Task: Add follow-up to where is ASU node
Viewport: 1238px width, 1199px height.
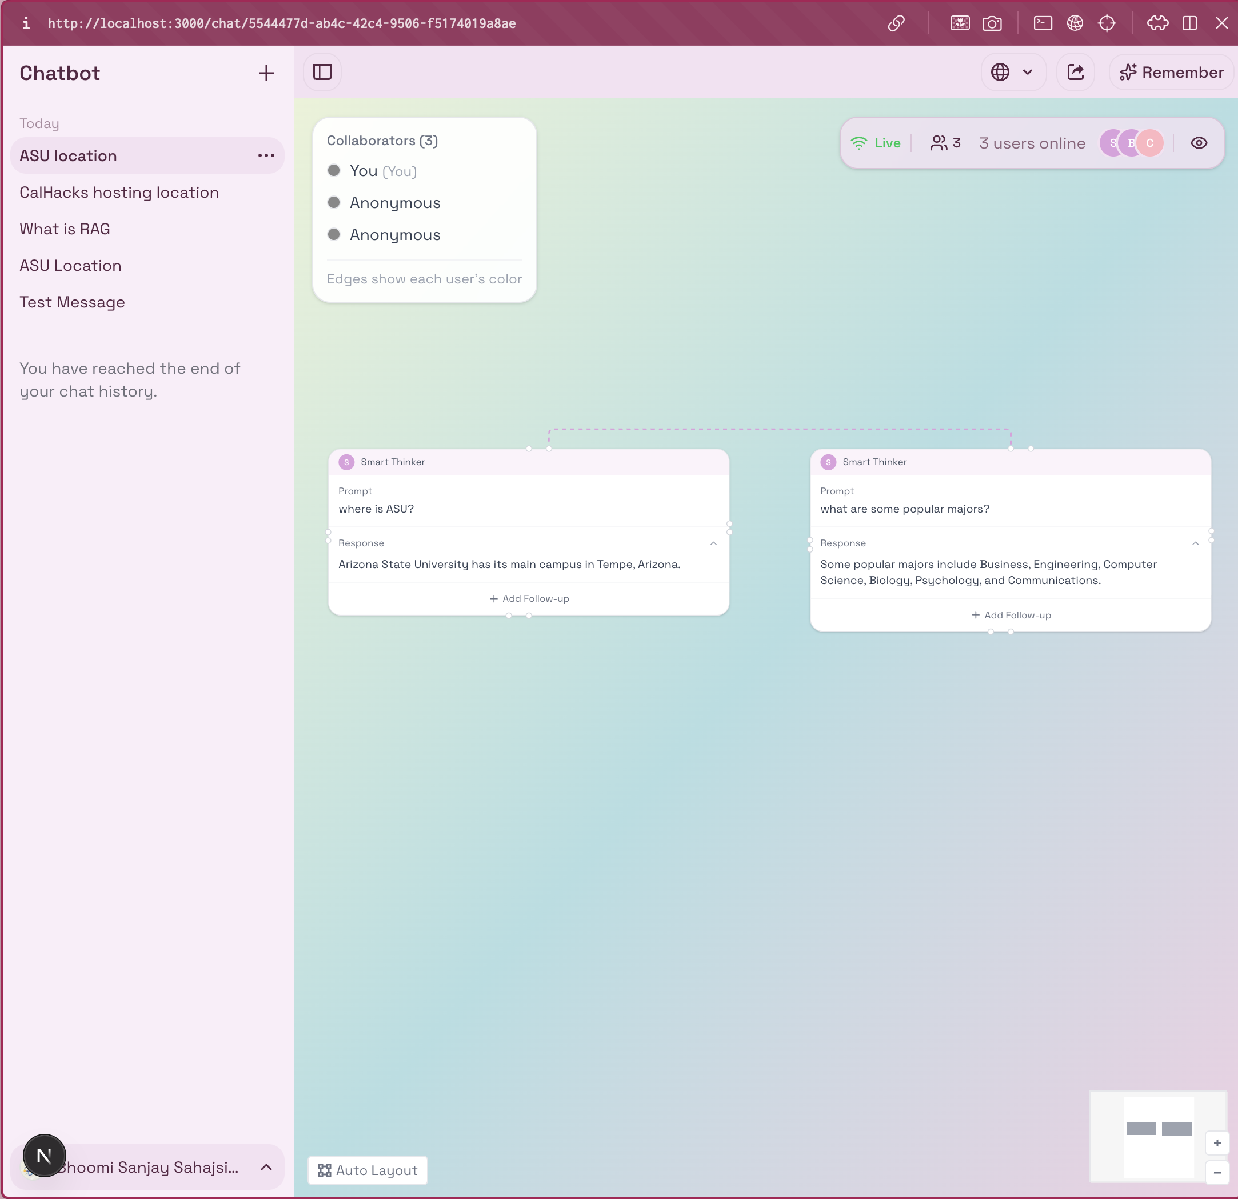Action: pos(529,598)
